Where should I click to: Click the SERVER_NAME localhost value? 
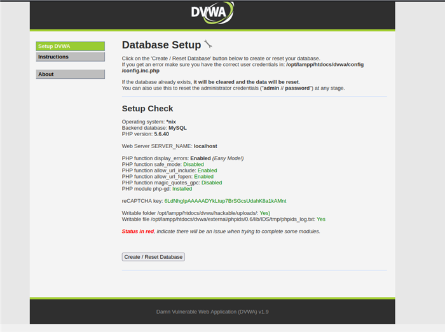tap(205, 146)
